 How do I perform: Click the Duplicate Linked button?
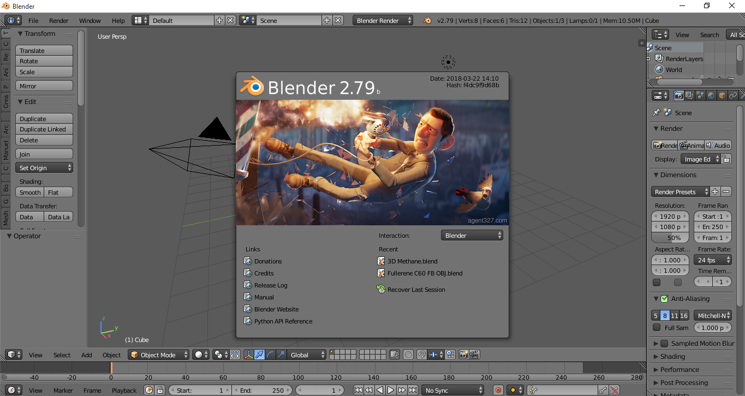pyautogui.click(x=44, y=129)
